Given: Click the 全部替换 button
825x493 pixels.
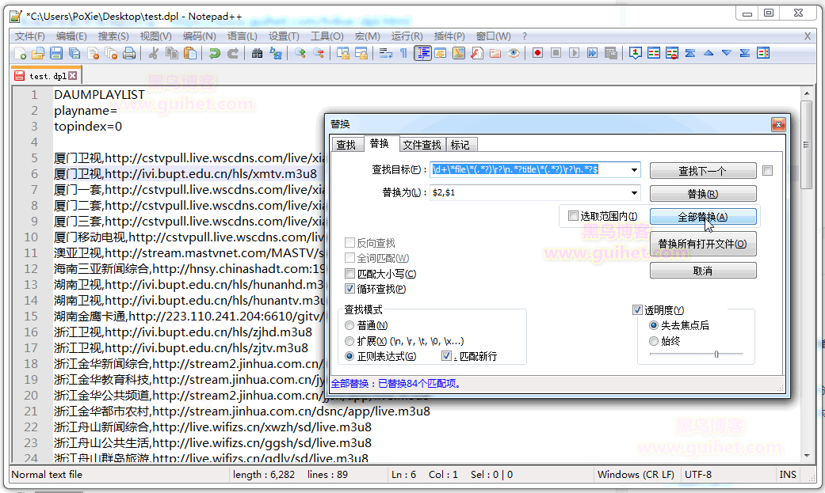Looking at the screenshot, I should 703,217.
